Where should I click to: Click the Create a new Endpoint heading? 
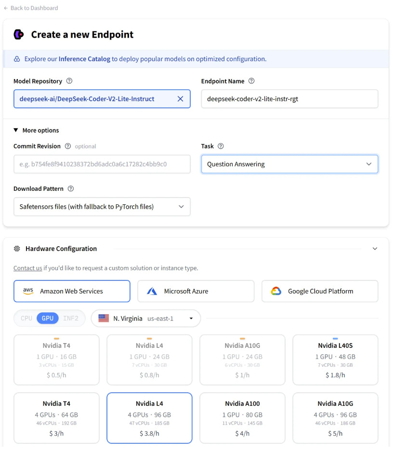pos(82,35)
